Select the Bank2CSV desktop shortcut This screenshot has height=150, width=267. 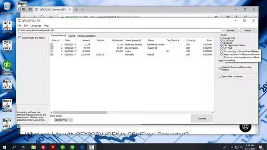7,125
